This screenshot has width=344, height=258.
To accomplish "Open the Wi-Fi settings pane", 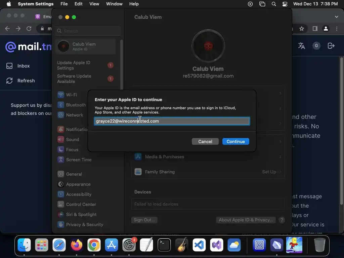I will (72, 95).
